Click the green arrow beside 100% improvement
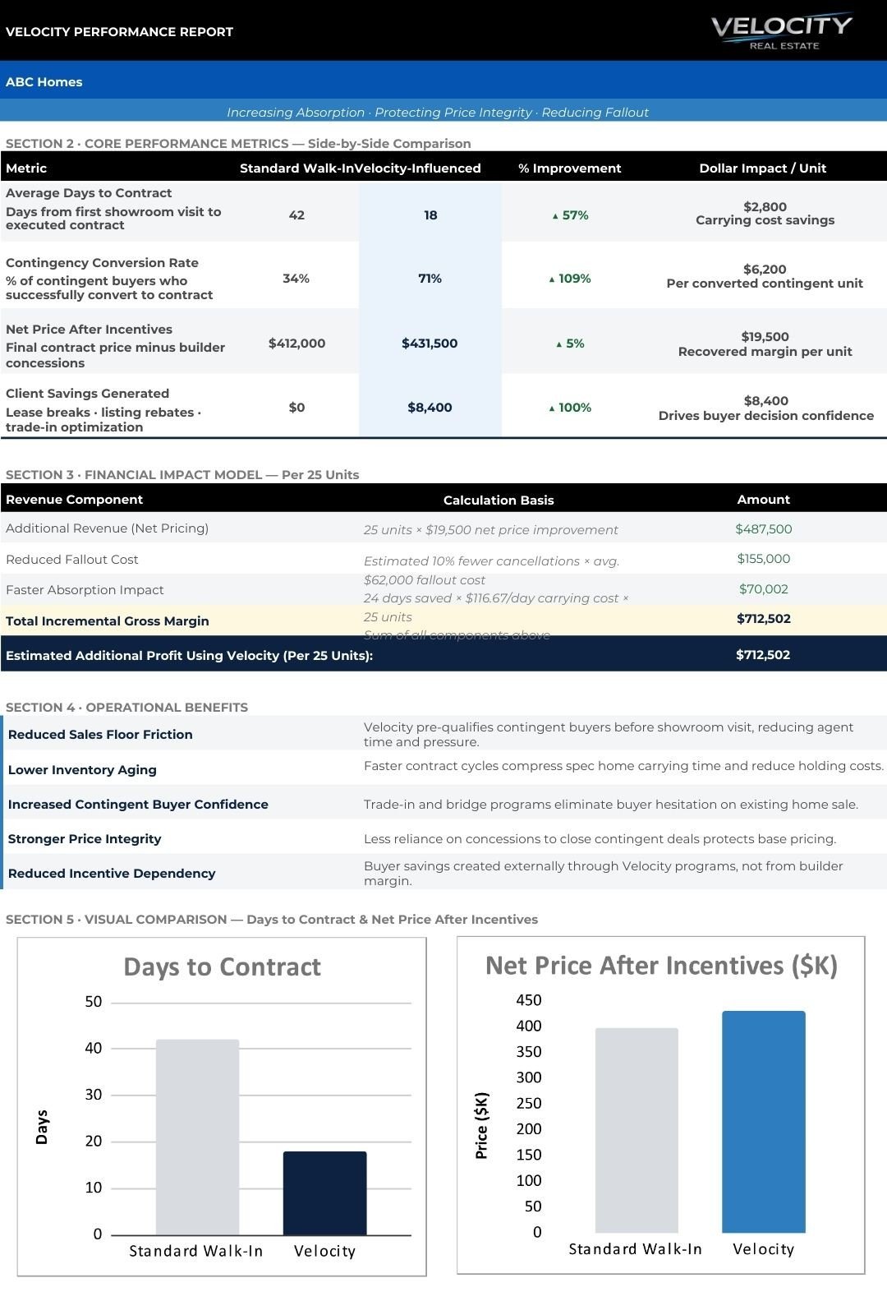 coord(552,408)
